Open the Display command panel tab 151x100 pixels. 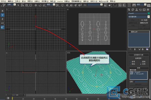point(144,10)
